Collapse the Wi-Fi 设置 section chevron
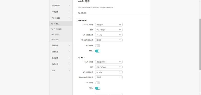The image size is (201, 95). [x=70, y=18]
